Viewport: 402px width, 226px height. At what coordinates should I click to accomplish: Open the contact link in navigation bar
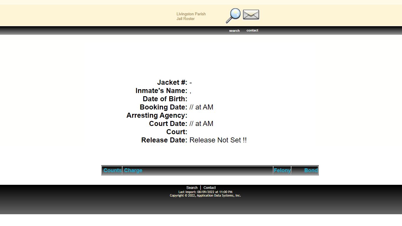252,30
